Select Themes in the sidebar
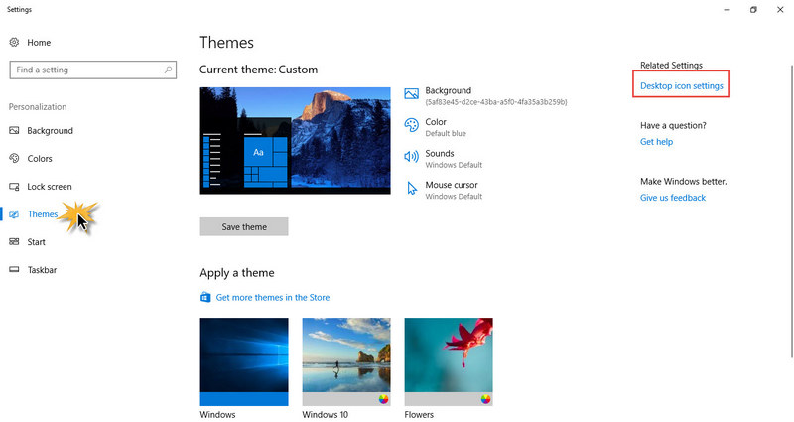This screenshot has width=794, height=422. point(43,214)
